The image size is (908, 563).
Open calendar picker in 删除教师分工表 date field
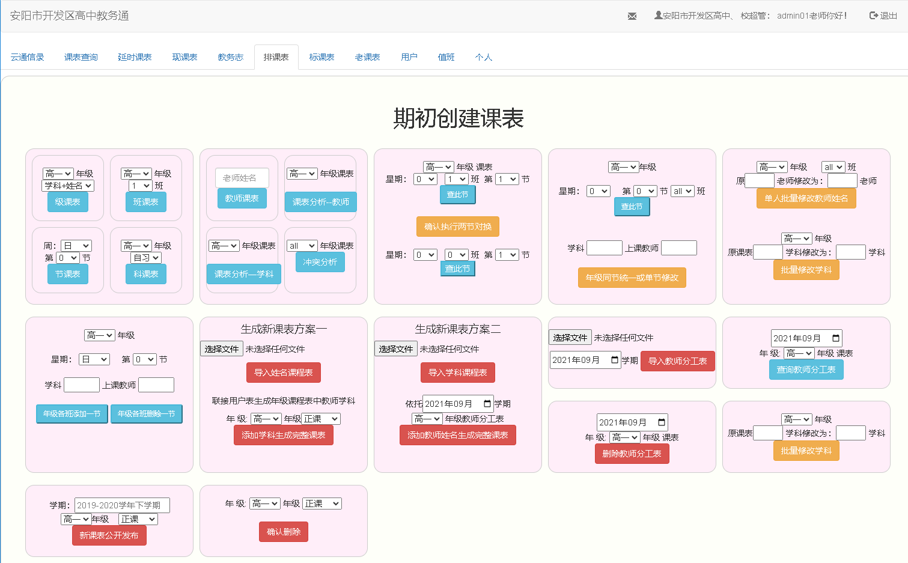pos(662,422)
